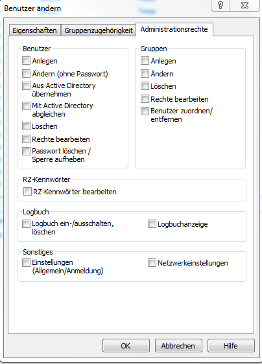Click the help question mark button
262x364 pixels.
pyautogui.click(x=220, y=5)
